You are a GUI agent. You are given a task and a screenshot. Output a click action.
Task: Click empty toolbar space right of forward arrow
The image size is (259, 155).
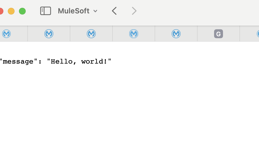(x=195, y=11)
